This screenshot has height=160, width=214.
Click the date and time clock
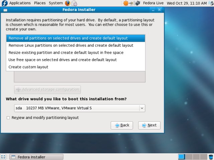(187, 3)
